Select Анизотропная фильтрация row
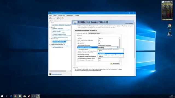 point(98,45)
